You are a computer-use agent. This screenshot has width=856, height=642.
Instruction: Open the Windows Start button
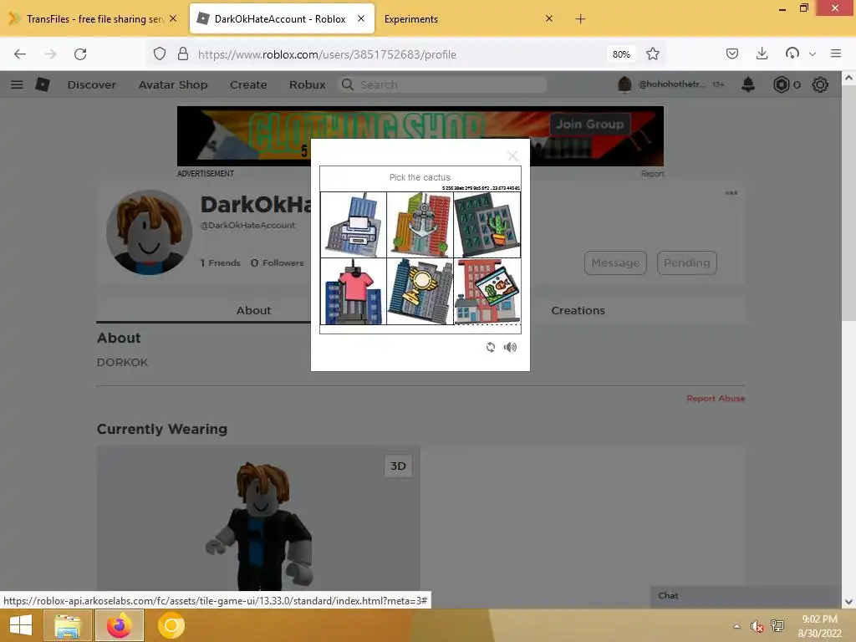[x=21, y=625]
